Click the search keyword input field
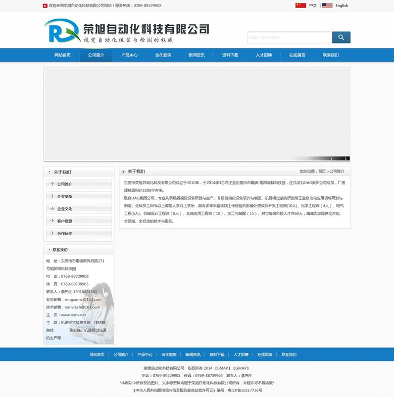This screenshot has height=397, width=394. (289, 37)
